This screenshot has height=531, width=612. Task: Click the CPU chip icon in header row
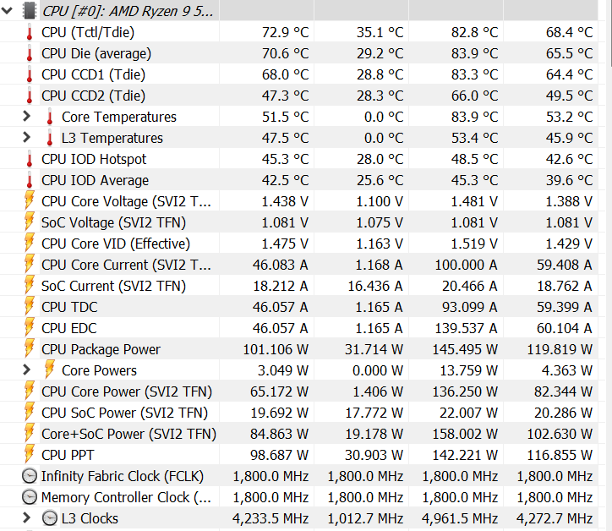30,11
